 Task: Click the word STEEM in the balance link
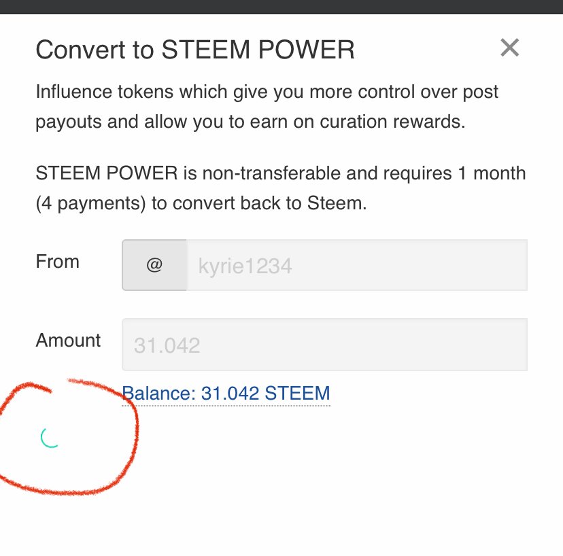297,394
